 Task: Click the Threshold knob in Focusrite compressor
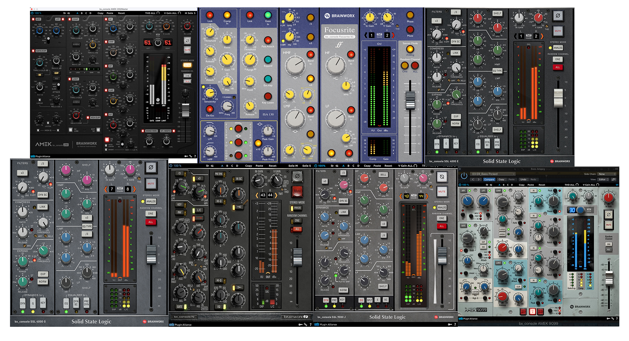point(210,32)
